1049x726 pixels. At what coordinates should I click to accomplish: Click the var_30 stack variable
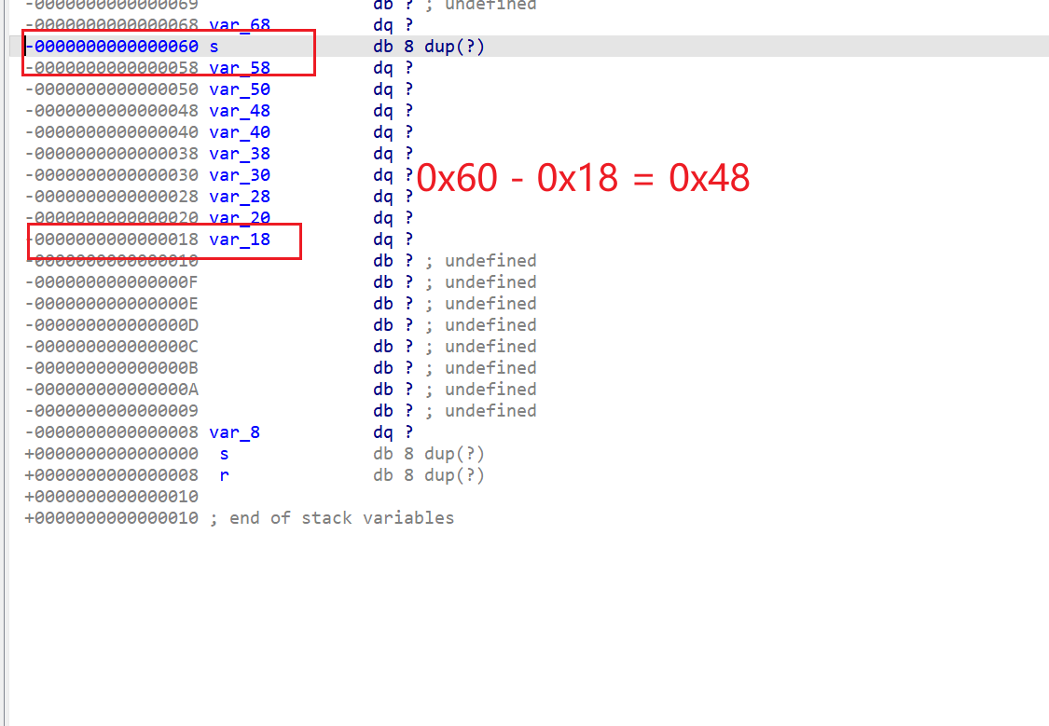pos(240,175)
